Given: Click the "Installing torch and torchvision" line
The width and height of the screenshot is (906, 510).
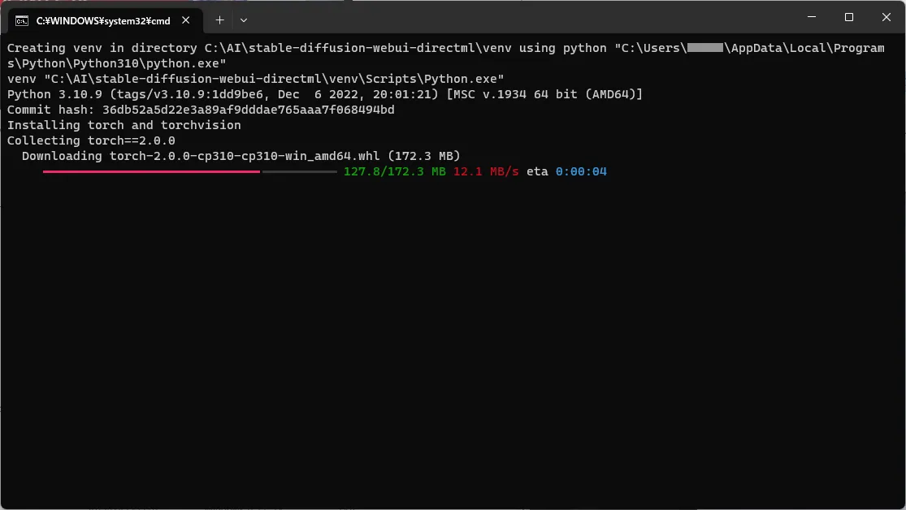Looking at the screenshot, I should [x=124, y=125].
